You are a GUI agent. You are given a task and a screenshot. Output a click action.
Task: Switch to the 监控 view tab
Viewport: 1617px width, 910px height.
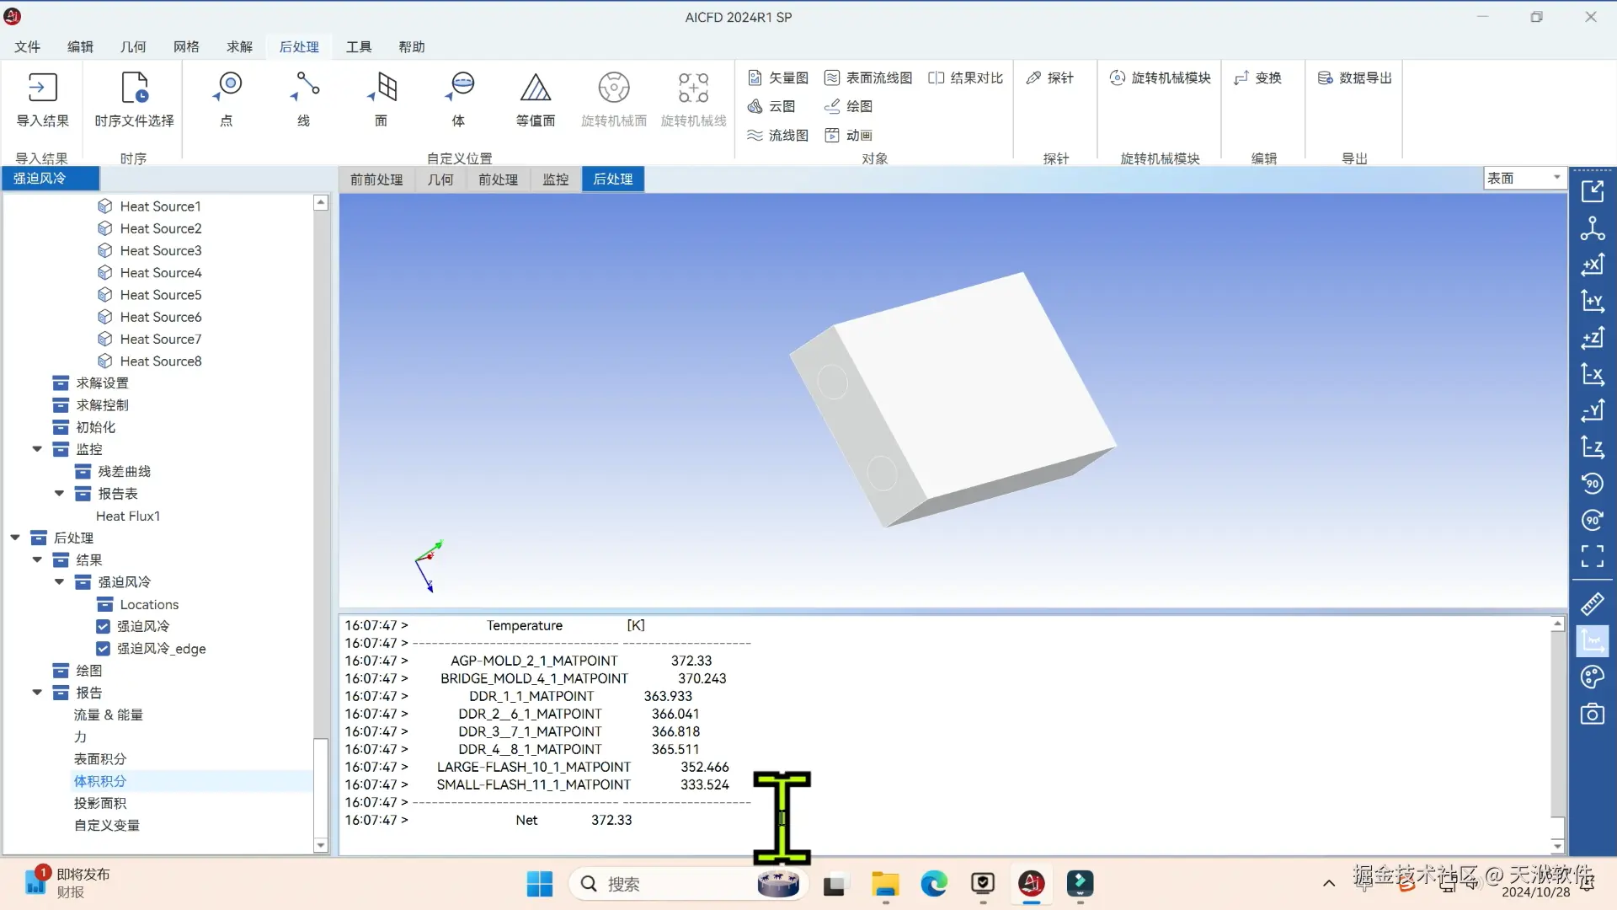coord(555,179)
